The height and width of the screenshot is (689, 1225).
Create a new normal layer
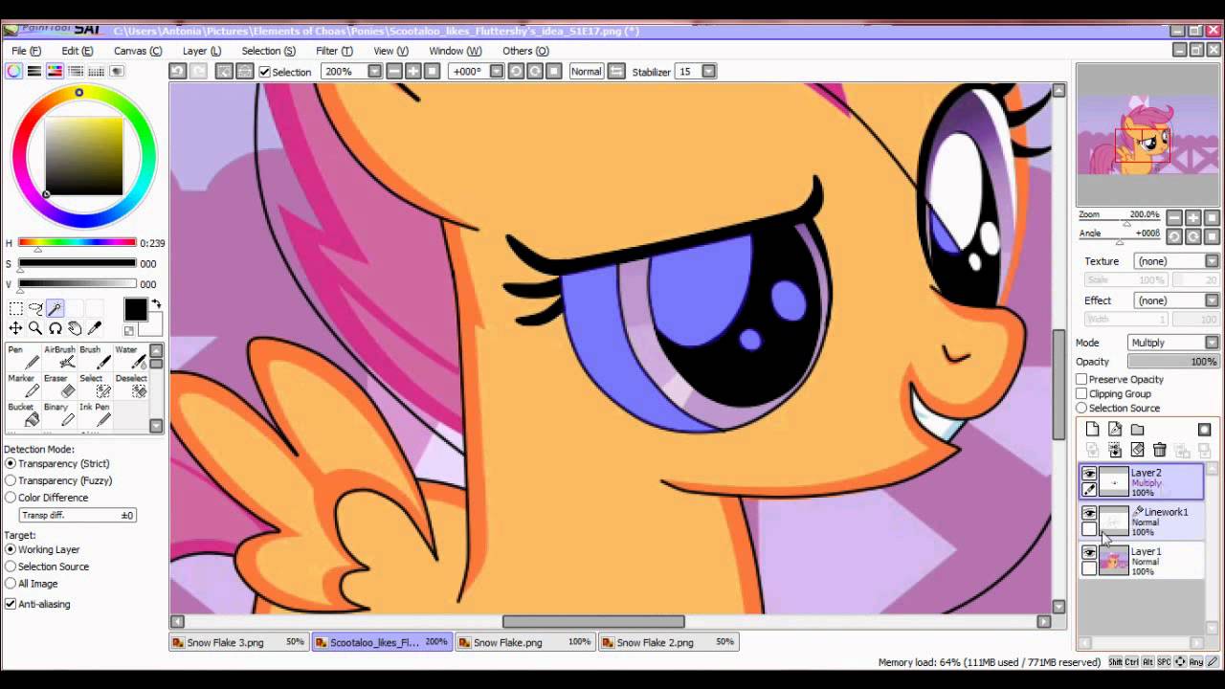tap(1092, 430)
